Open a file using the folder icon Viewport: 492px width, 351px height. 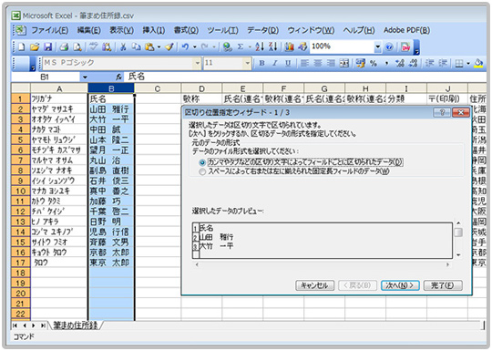(35, 47)
